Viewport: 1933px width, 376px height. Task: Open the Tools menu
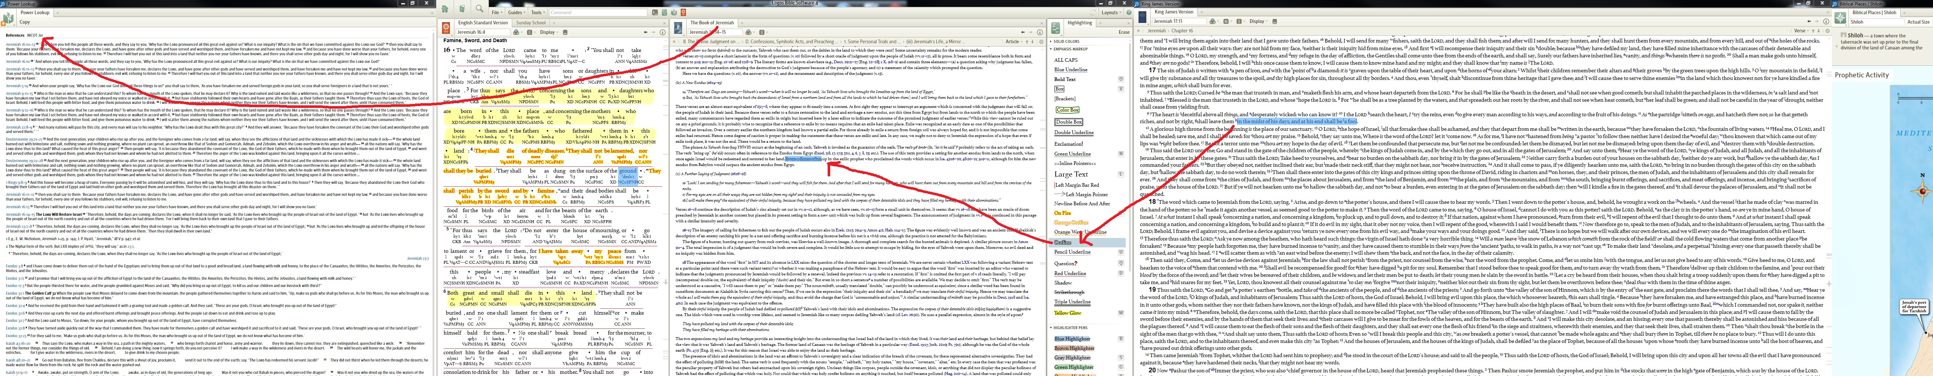pyautogui.click(x=538, y=13)
